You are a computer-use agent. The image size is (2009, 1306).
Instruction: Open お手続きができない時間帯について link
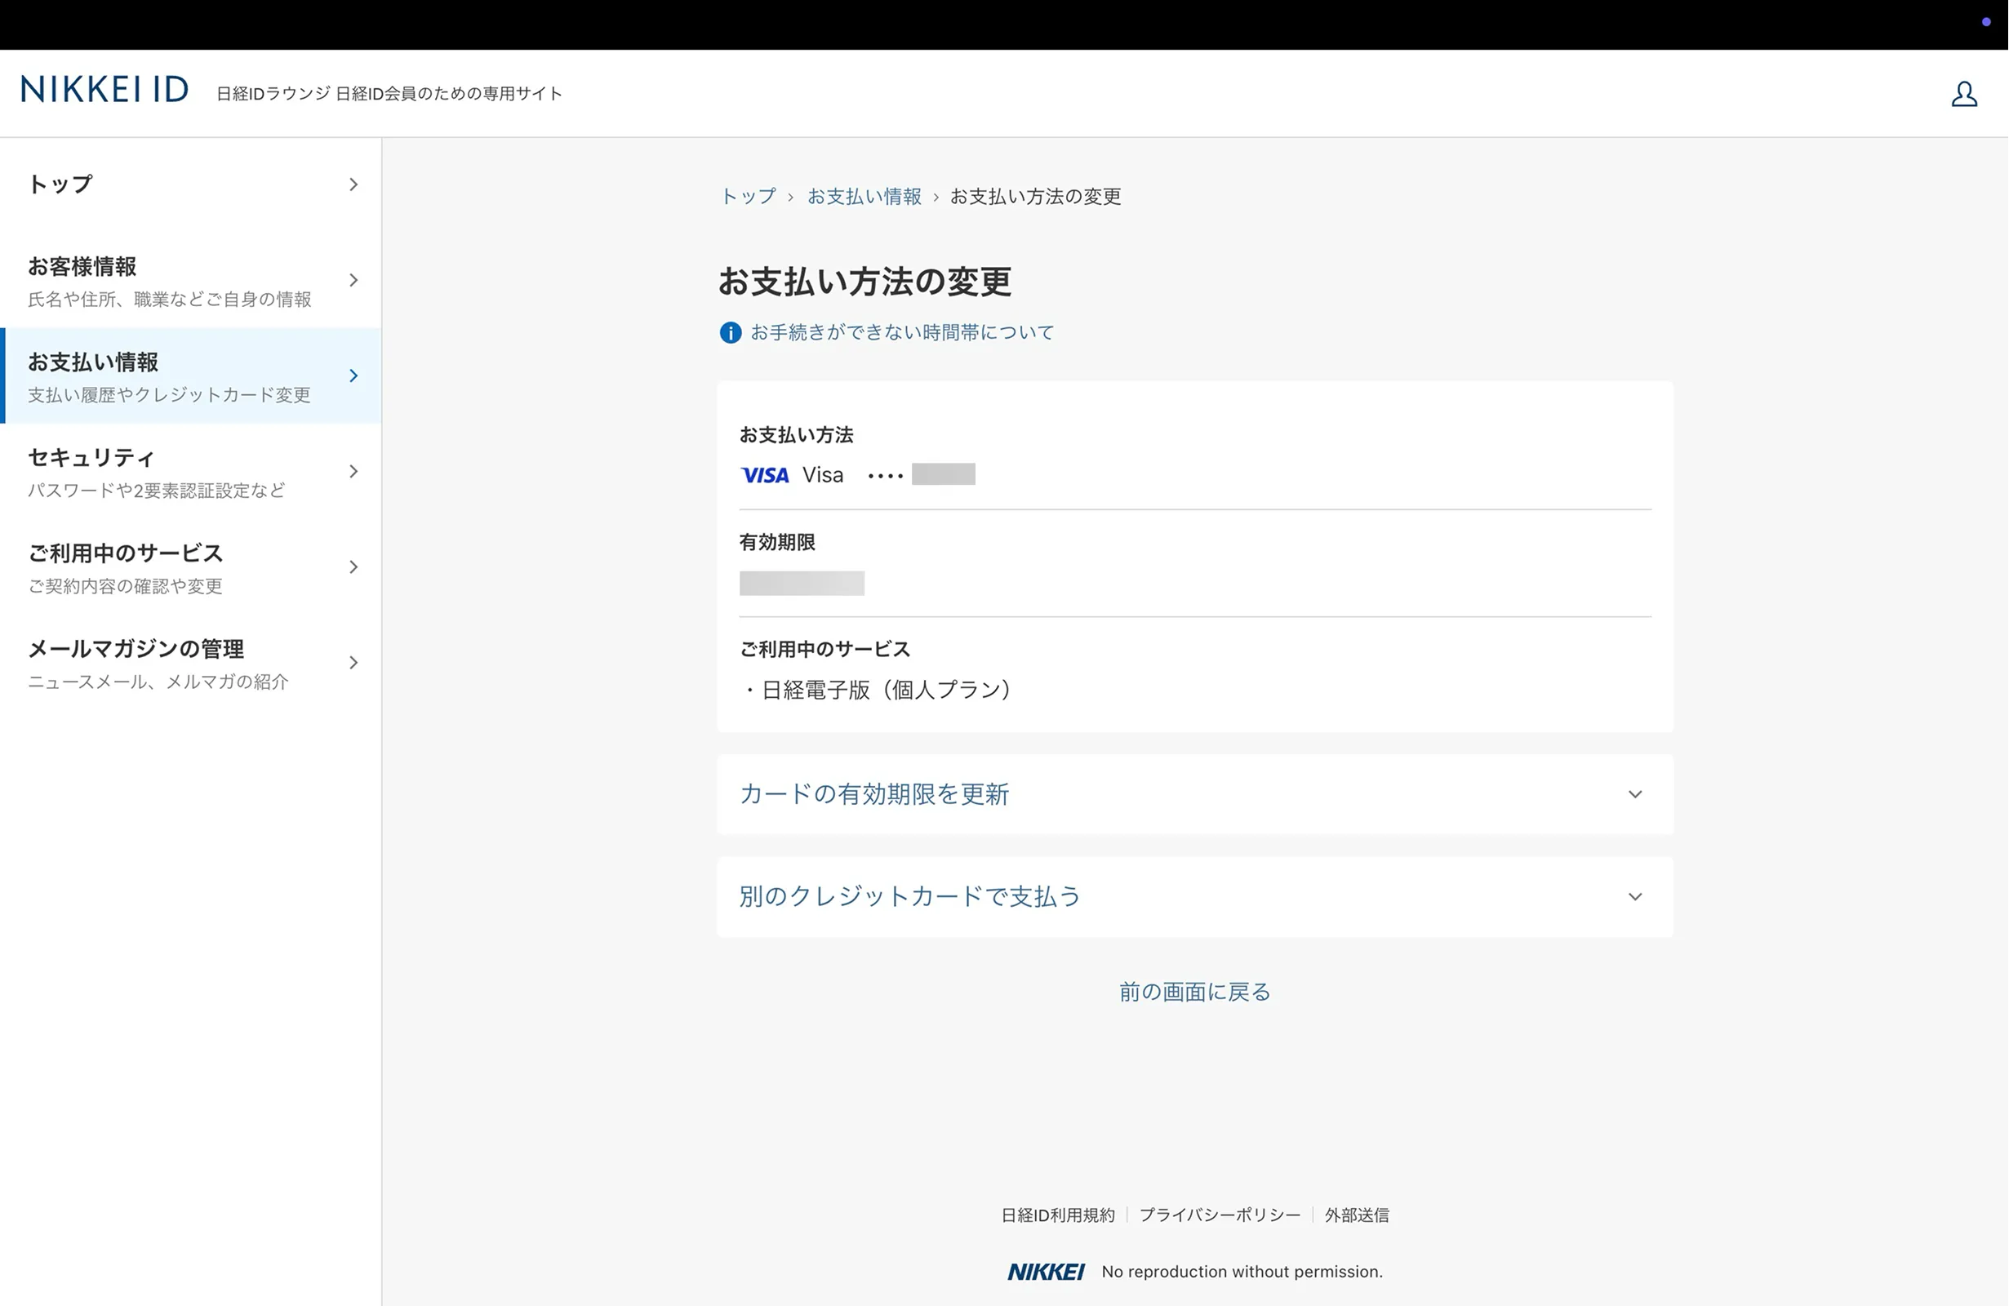click(902, 332)
